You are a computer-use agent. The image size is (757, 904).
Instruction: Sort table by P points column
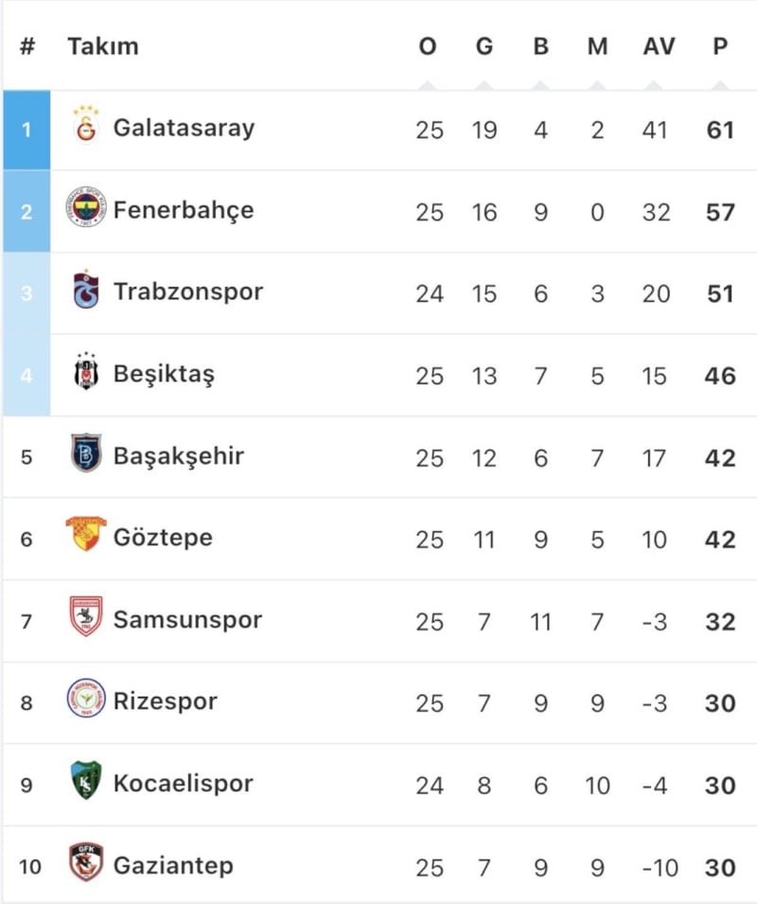pyautogui.click(x=720, y=46)
